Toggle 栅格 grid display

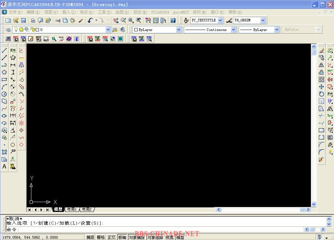[101, 237]
